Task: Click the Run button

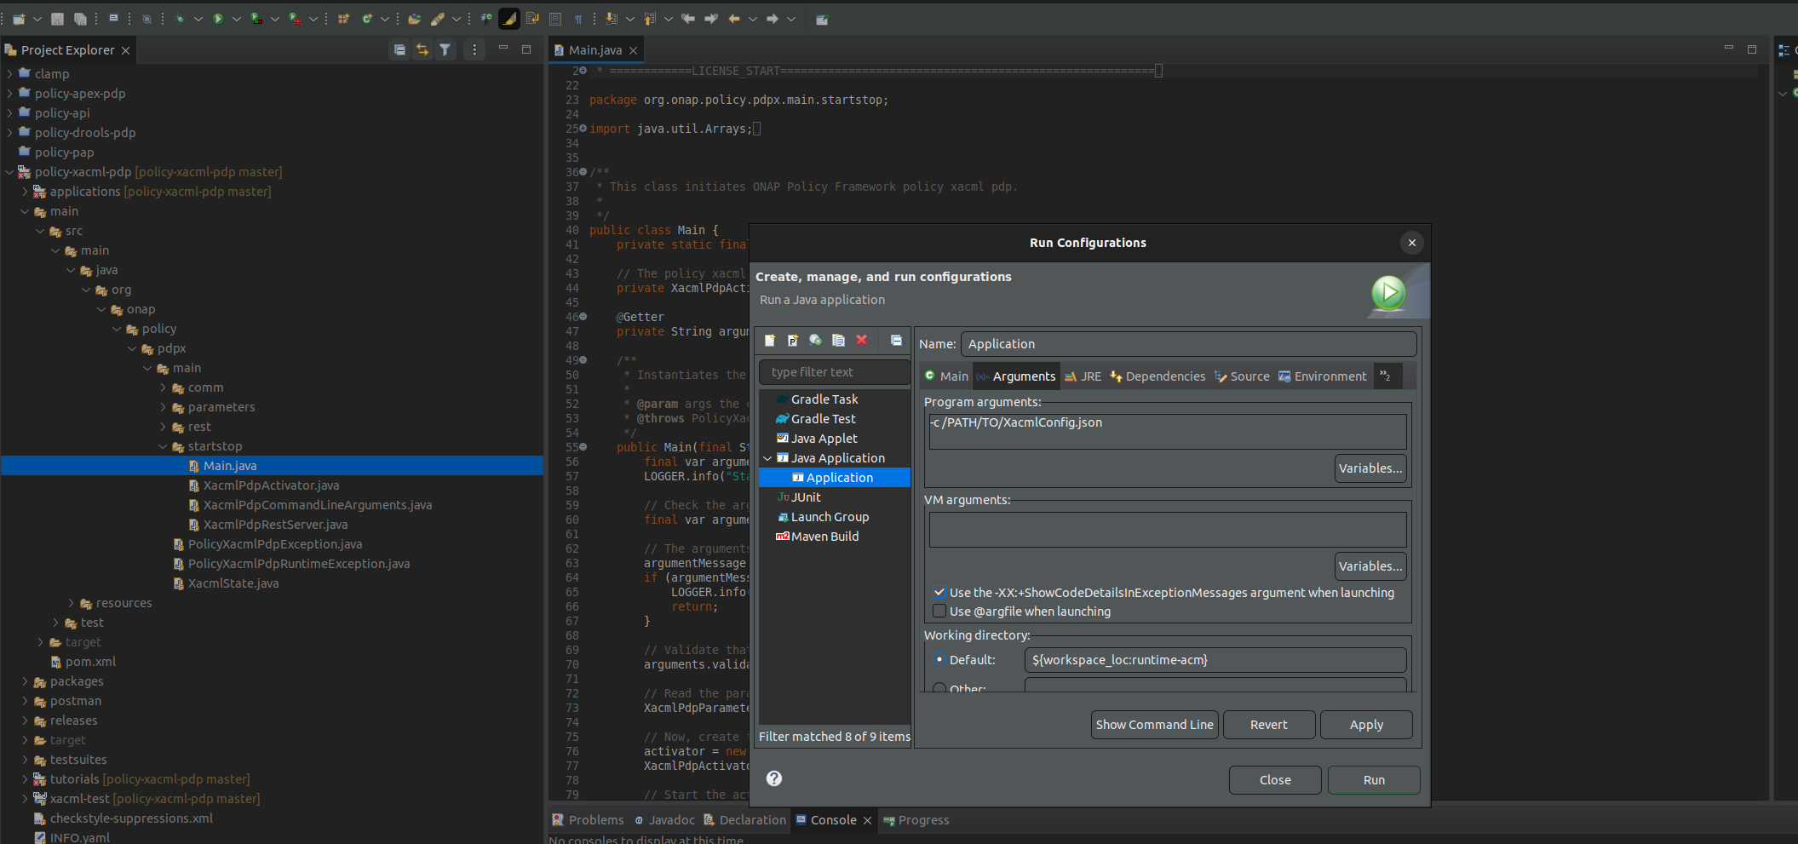Action: coord(1374,780)
